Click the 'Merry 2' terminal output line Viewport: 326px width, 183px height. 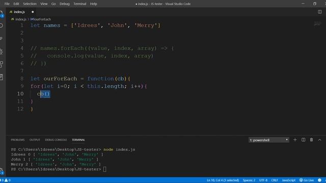click(56, 164)
